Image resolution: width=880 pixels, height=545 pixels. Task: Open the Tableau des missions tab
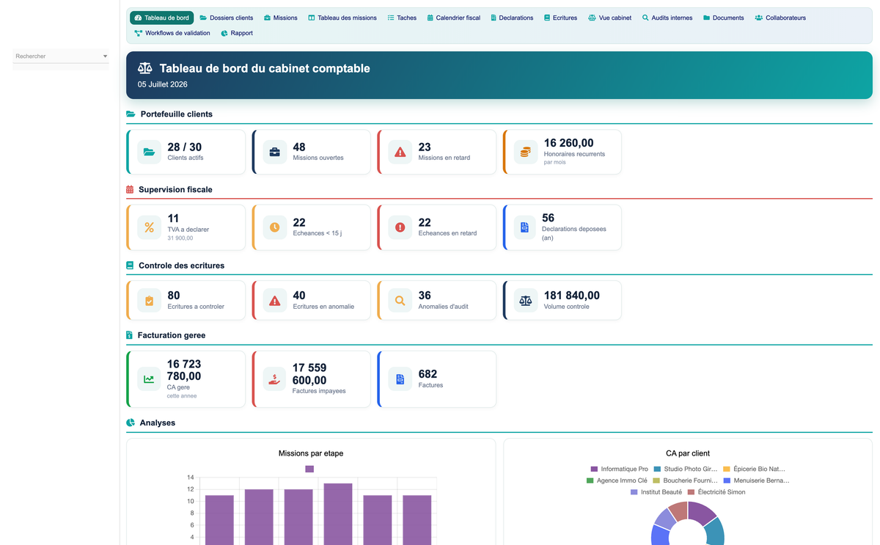coord(342,18)
